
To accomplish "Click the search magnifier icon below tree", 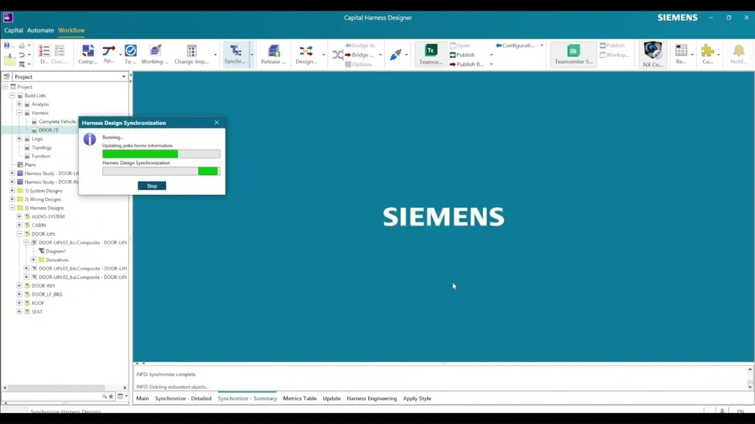I will (104, 396).
